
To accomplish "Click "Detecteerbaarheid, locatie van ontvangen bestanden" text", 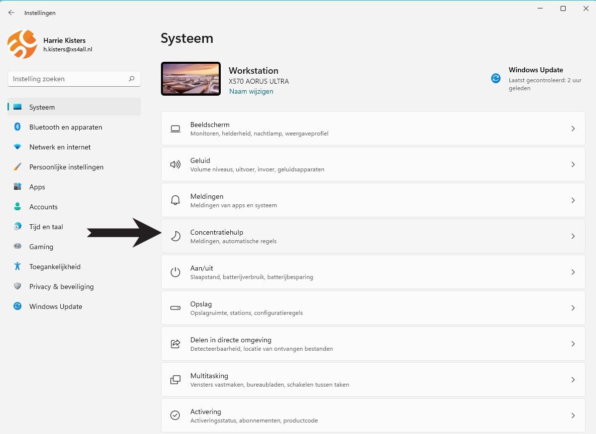I will click(262, 349).
